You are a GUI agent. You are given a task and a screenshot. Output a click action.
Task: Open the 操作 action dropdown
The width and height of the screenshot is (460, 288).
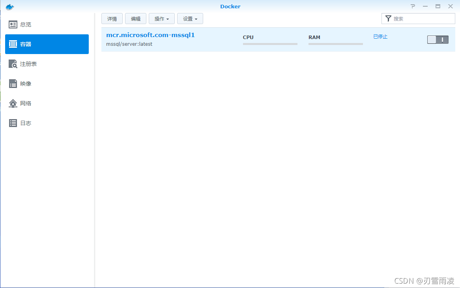pos(162,19)
